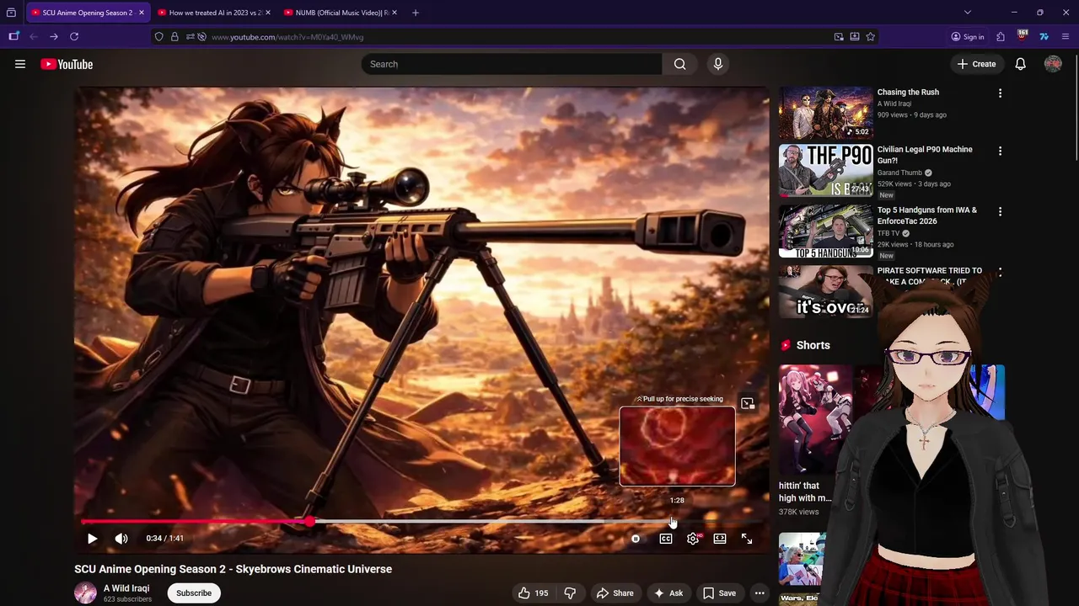Open the TFB TV channel name
This screenshot has height=606, width=1079.
888,233
